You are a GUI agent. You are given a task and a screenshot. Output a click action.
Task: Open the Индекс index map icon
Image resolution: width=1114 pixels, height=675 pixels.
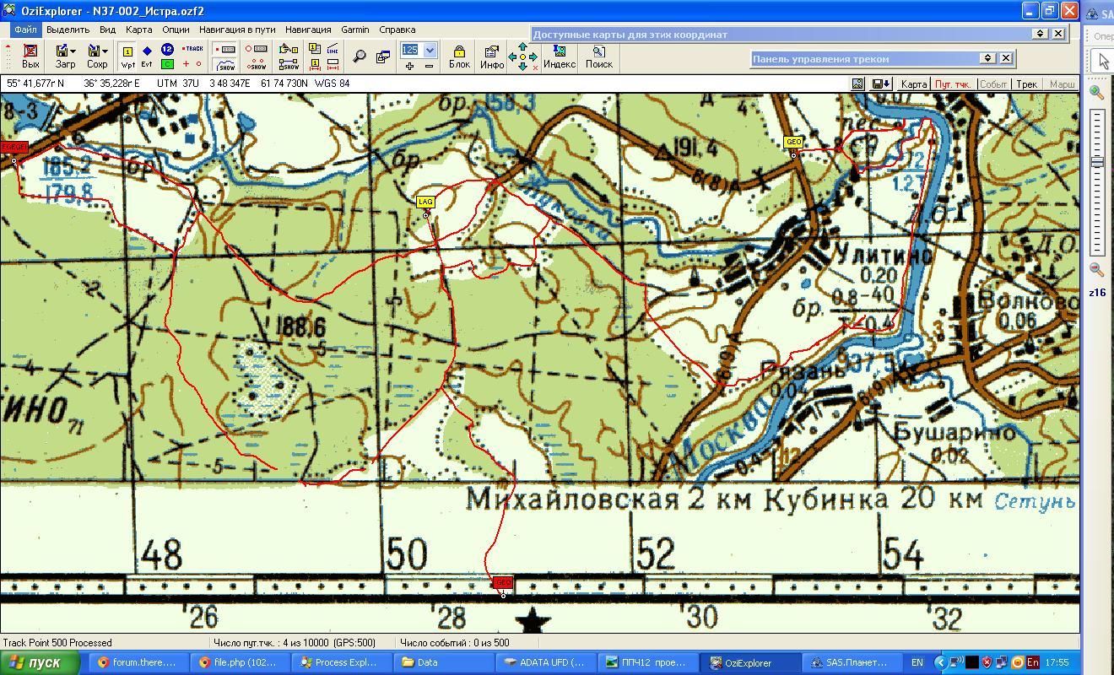click(x=559, y=57)
